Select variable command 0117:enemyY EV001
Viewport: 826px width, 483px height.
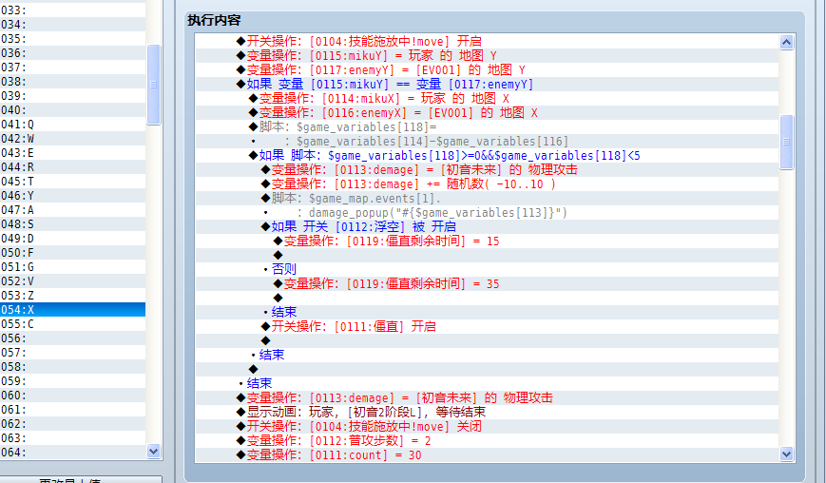pos(487,69)
